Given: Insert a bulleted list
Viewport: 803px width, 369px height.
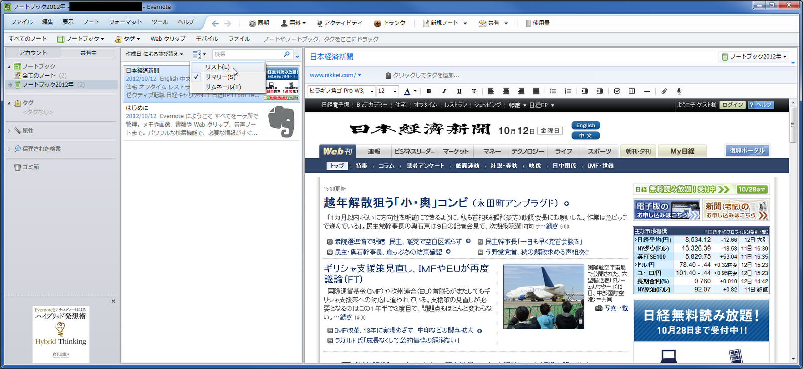Looking at the screenshot, I should click(x=553, y=91).
